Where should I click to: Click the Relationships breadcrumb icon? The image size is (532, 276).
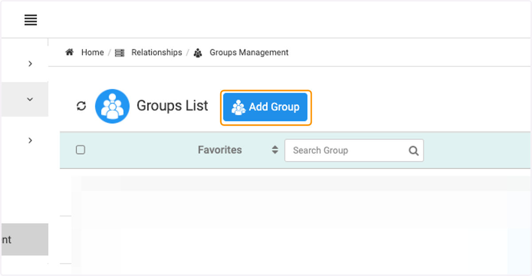(120, 53)
